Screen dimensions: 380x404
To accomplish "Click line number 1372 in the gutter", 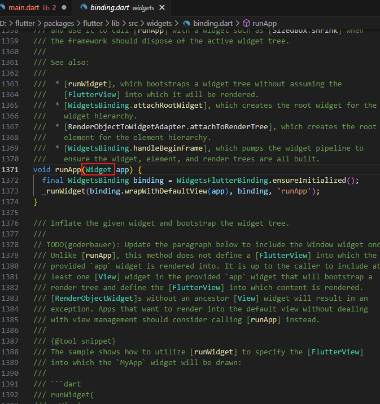I will [x=10, y=181].
